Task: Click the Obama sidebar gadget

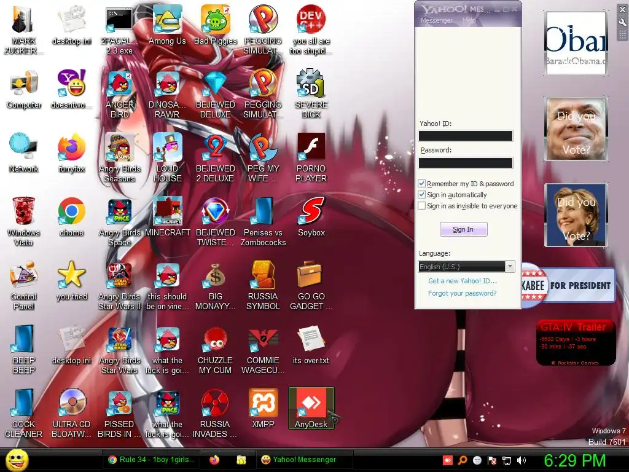Action: pos(576,43)
